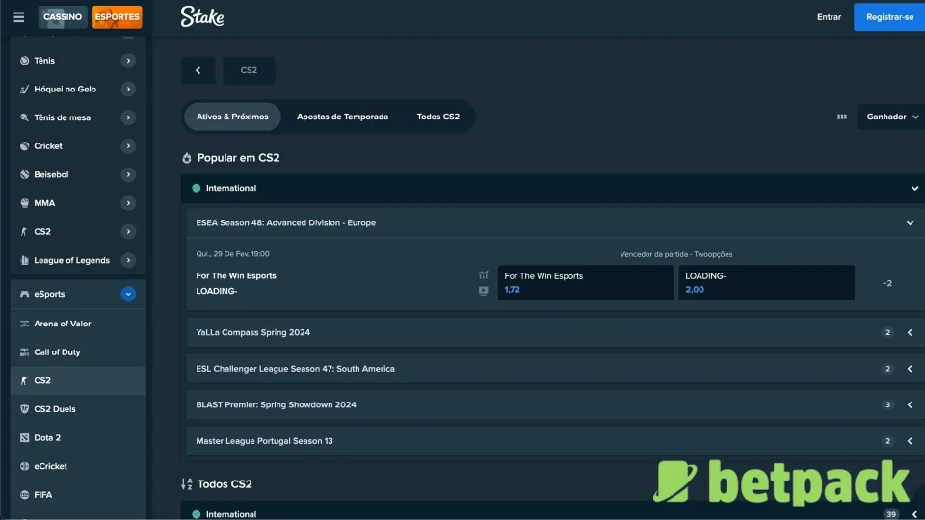This screenshot has width=925, height=520.
Task: Expand Master League Portugal Season 13
Action: click(x=555, y=441)
